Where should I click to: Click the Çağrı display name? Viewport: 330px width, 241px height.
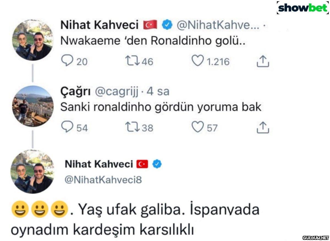(x=76, y=92)
